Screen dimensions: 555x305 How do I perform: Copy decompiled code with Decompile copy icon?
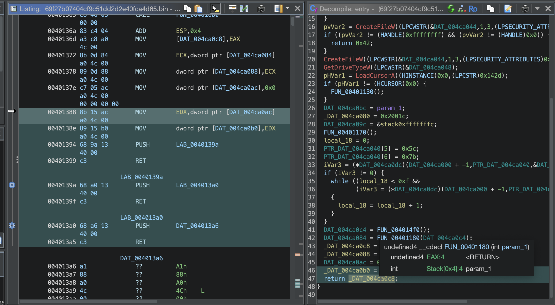491,9
